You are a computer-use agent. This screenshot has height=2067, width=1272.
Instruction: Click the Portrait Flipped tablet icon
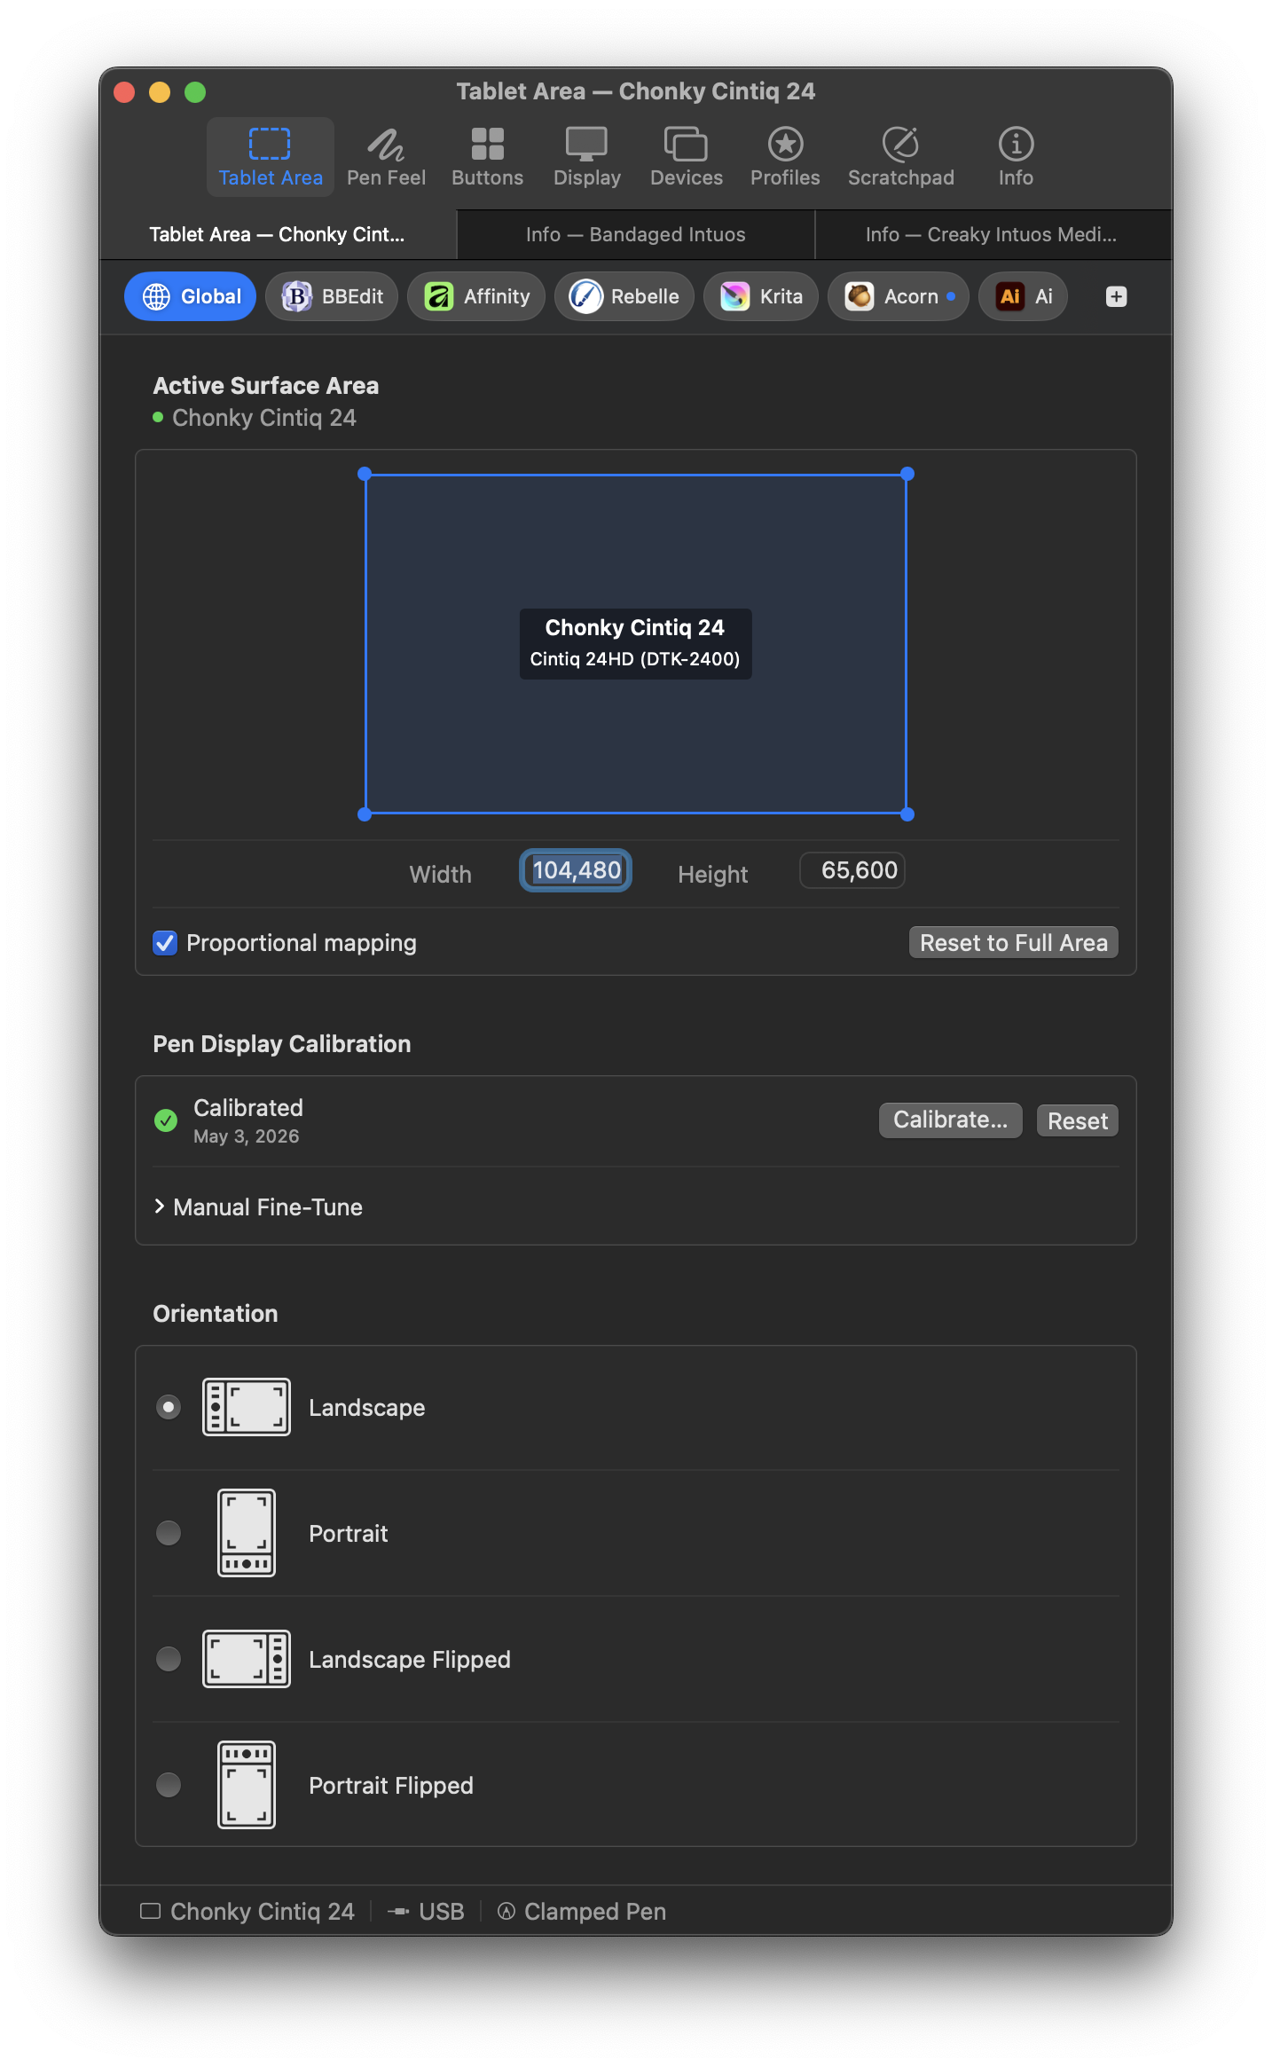tap(247, 1785)
